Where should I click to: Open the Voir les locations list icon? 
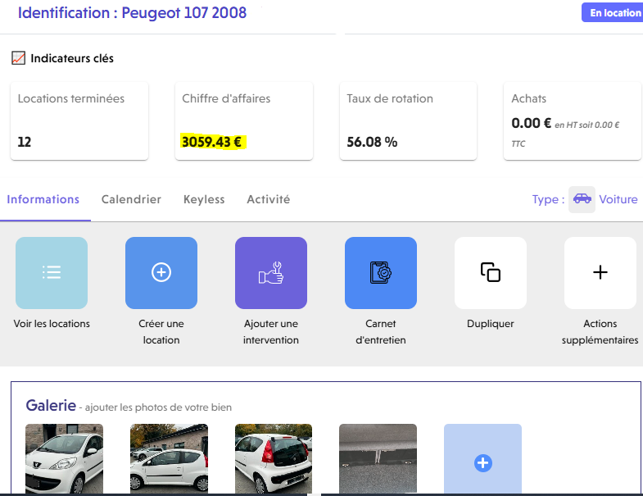click(52, 273)
